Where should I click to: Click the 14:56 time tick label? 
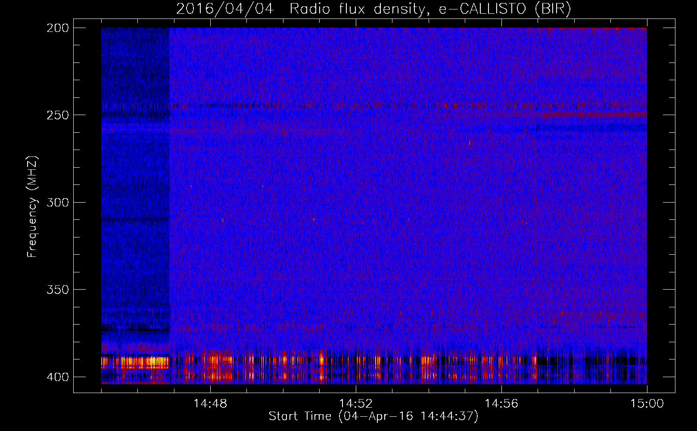tap(501, 404)
